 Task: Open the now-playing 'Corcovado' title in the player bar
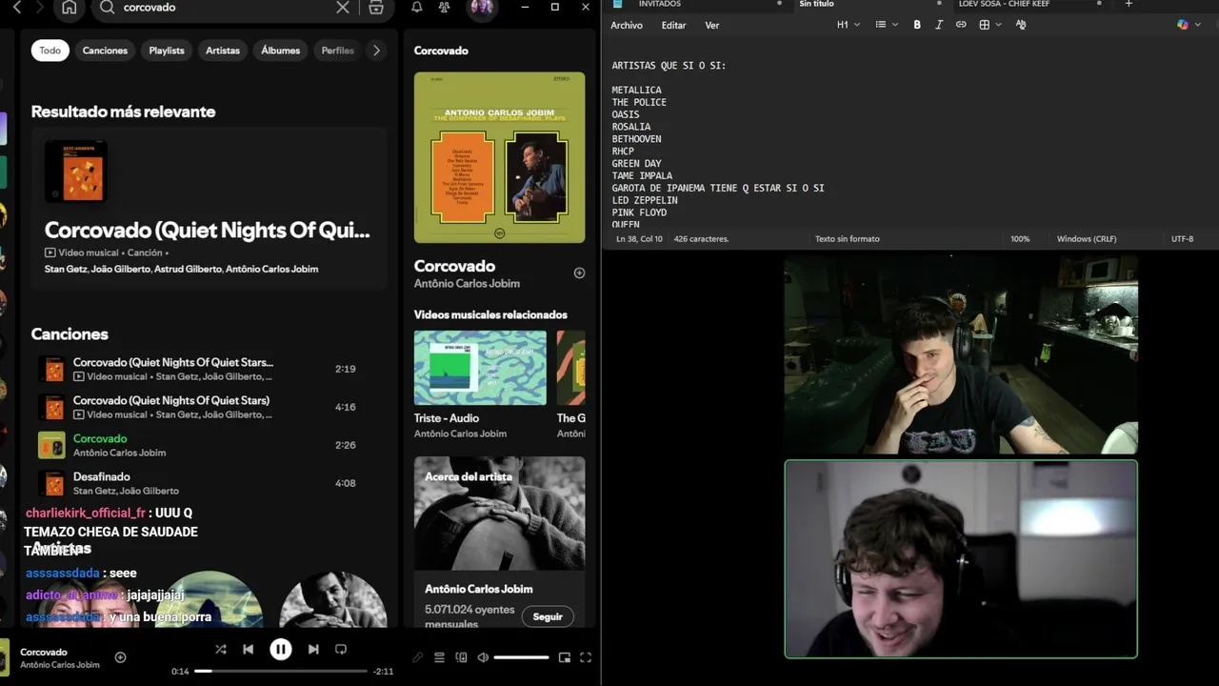[x=44, y=653]
